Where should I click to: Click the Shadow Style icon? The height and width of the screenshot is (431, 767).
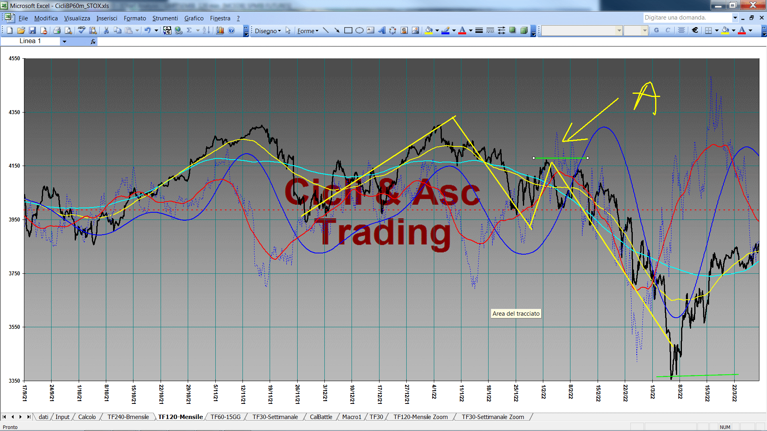[x=513, y=30]
